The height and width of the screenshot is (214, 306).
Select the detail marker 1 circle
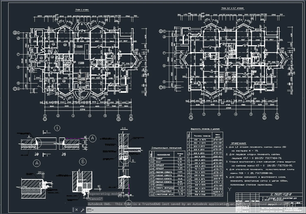[57, 128]
